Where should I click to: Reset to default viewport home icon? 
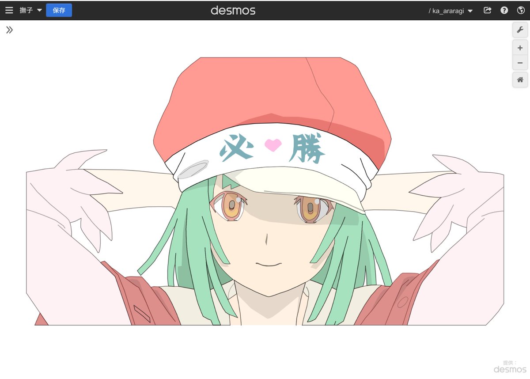pos(520,80)
